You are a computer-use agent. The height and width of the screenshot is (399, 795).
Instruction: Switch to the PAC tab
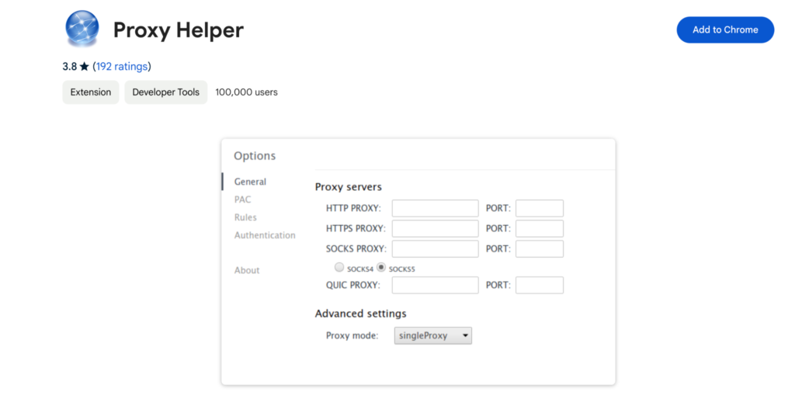point(242,199)
